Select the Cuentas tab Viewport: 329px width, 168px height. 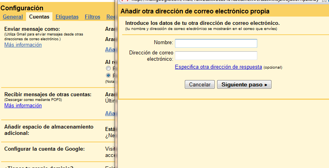(x=39, y=17)
